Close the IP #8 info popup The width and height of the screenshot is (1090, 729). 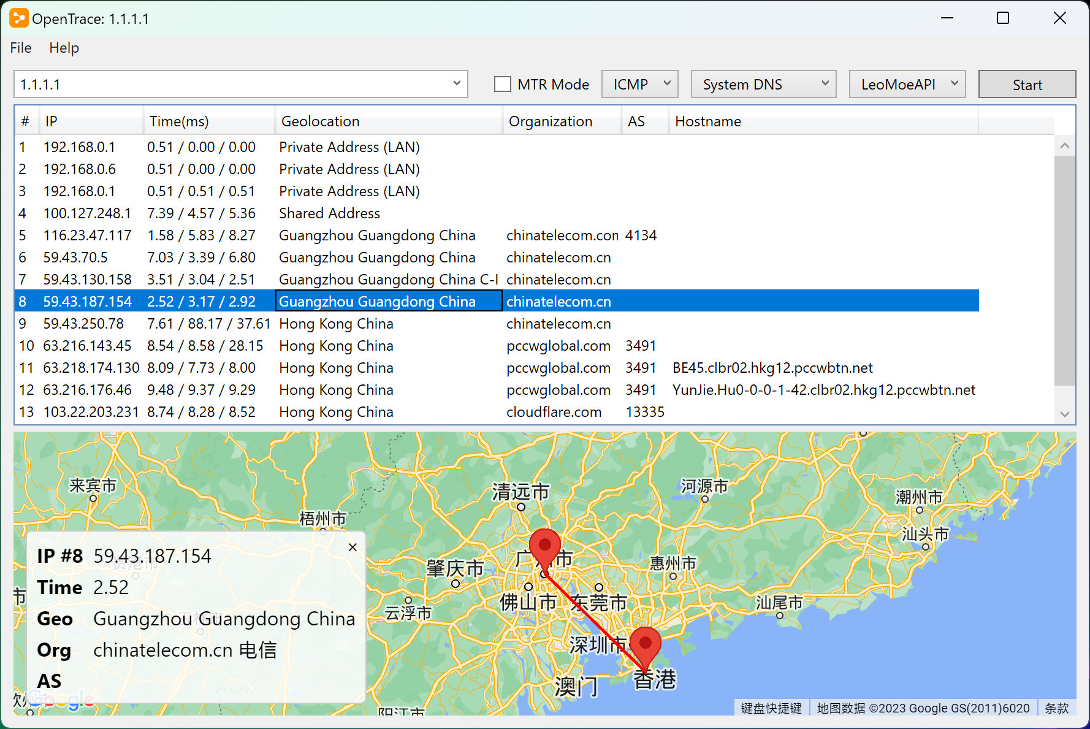(353, 547)
